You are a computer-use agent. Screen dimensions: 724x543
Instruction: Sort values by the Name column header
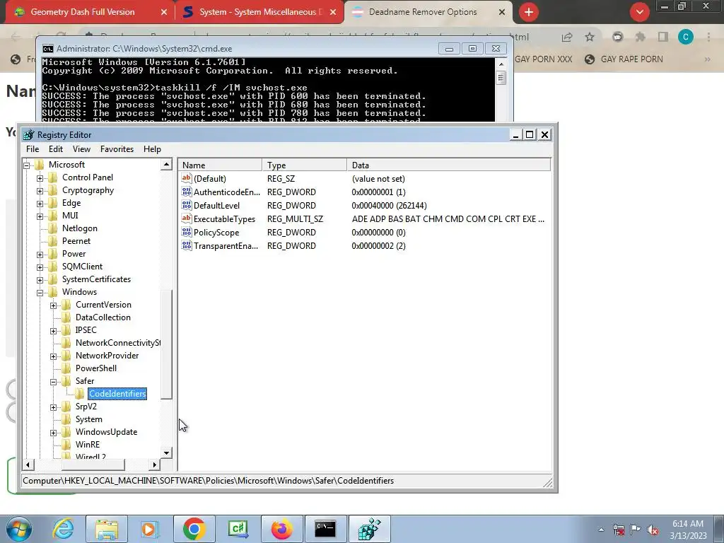pyautogui.click(x=221, y=165)
